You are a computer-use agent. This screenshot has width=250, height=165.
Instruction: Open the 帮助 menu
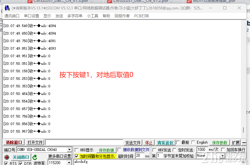pyautogui.click(x=106, y=16)
